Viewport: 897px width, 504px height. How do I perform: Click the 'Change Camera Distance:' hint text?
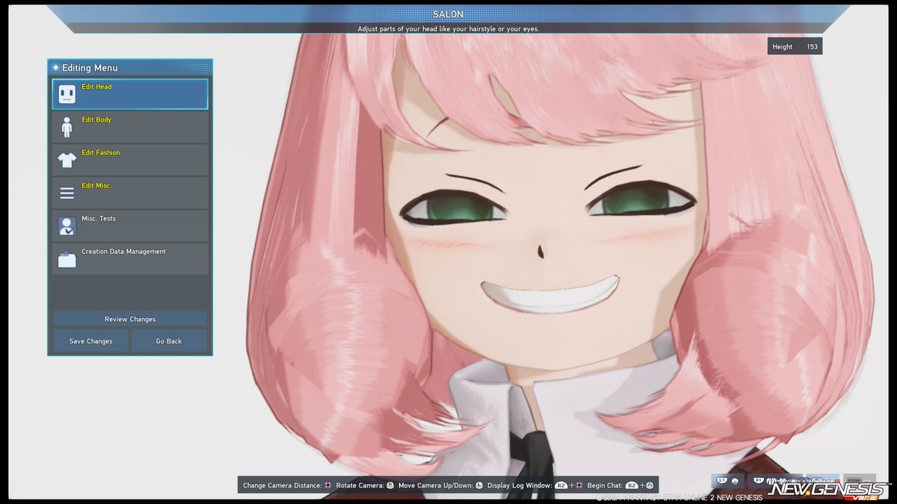(x=283, y=485)
